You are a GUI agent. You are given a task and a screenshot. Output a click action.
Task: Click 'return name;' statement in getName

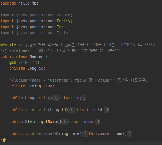point(82,122)
